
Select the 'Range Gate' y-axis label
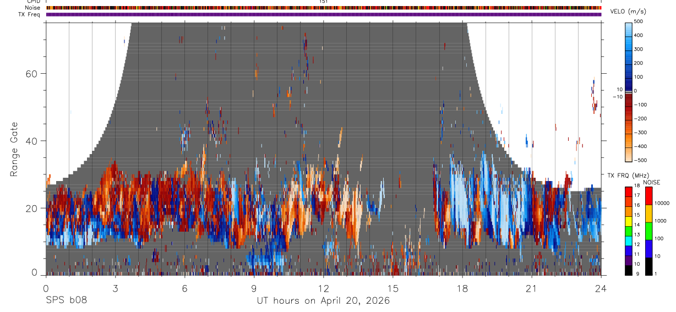[x=14, y=149]
